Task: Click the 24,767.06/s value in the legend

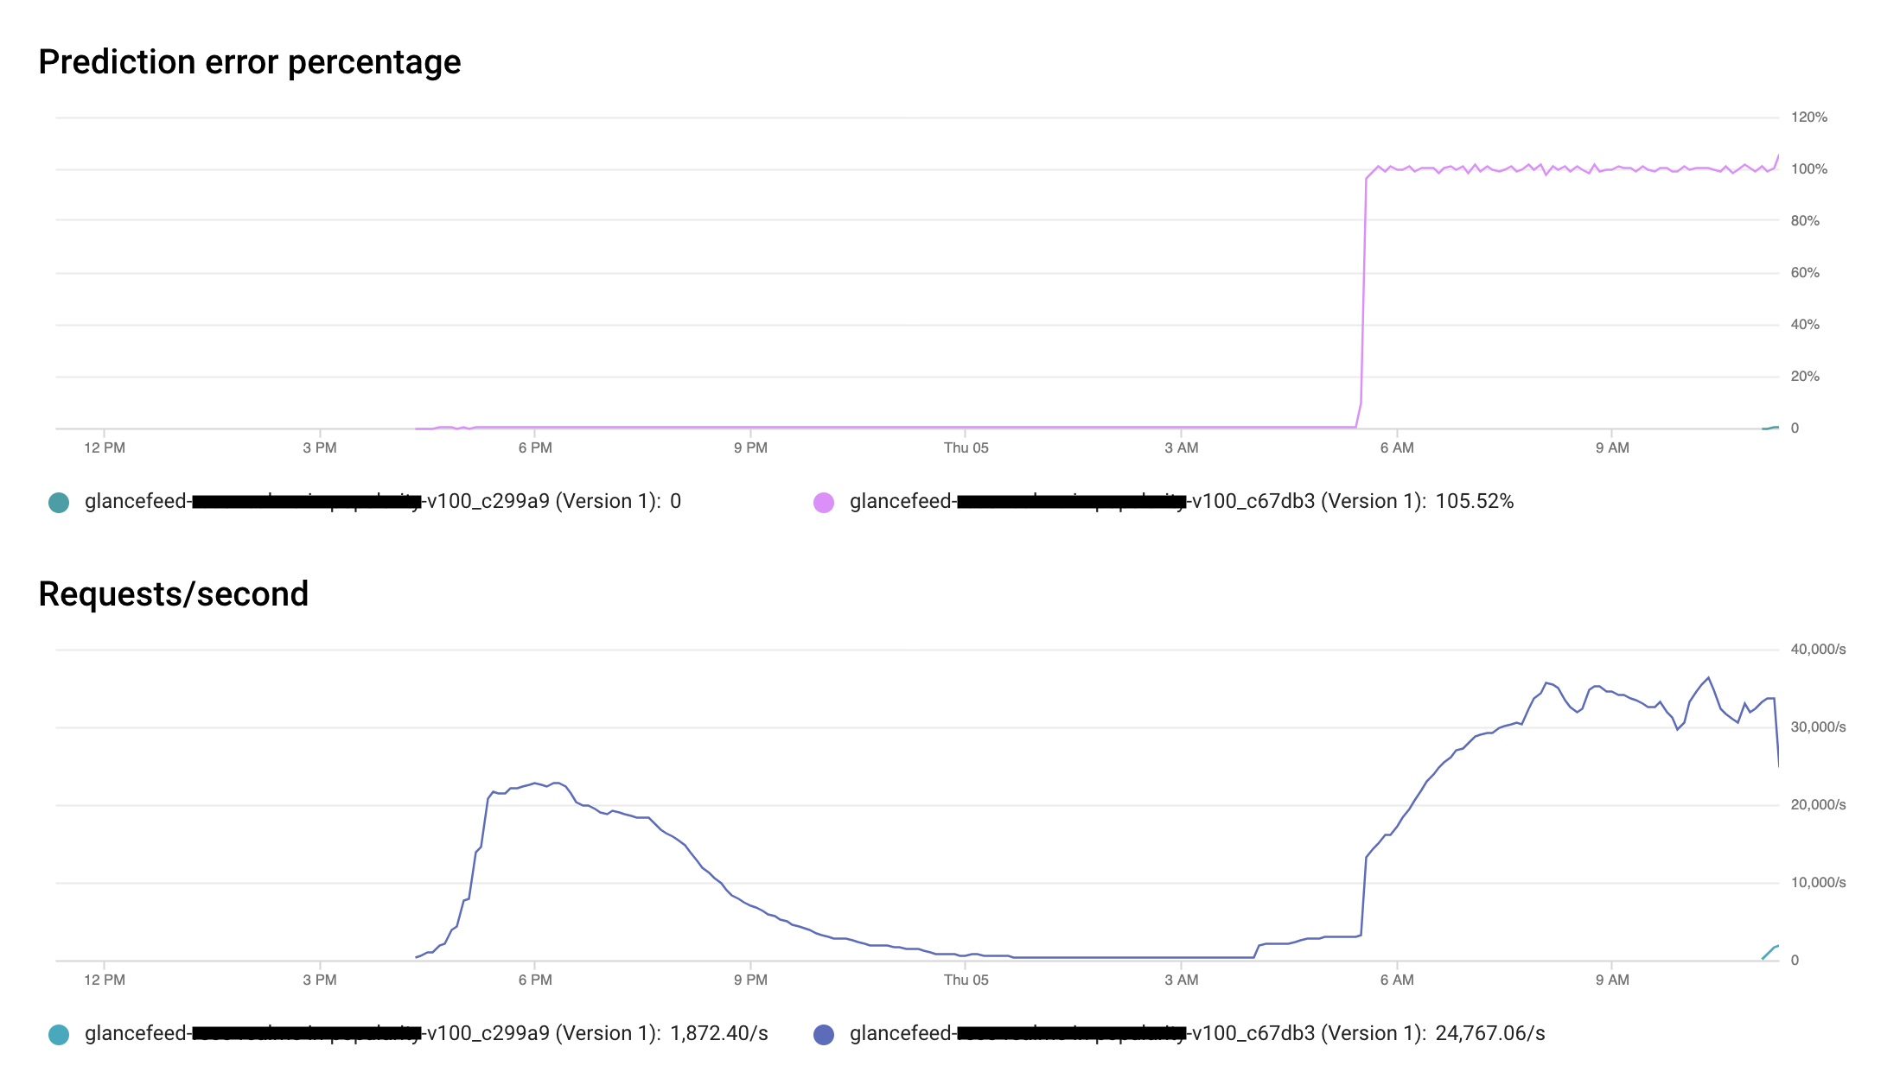Action: tap(1490, 1034)
